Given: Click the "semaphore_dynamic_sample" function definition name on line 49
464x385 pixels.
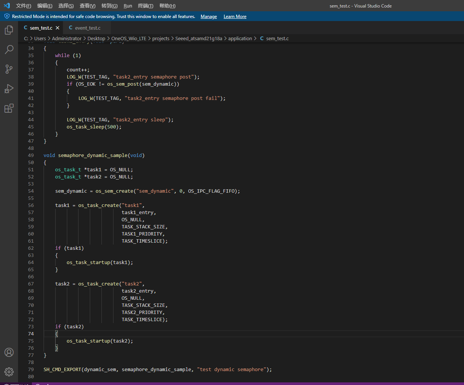Looking at the screenshot, I should point(93,156).
